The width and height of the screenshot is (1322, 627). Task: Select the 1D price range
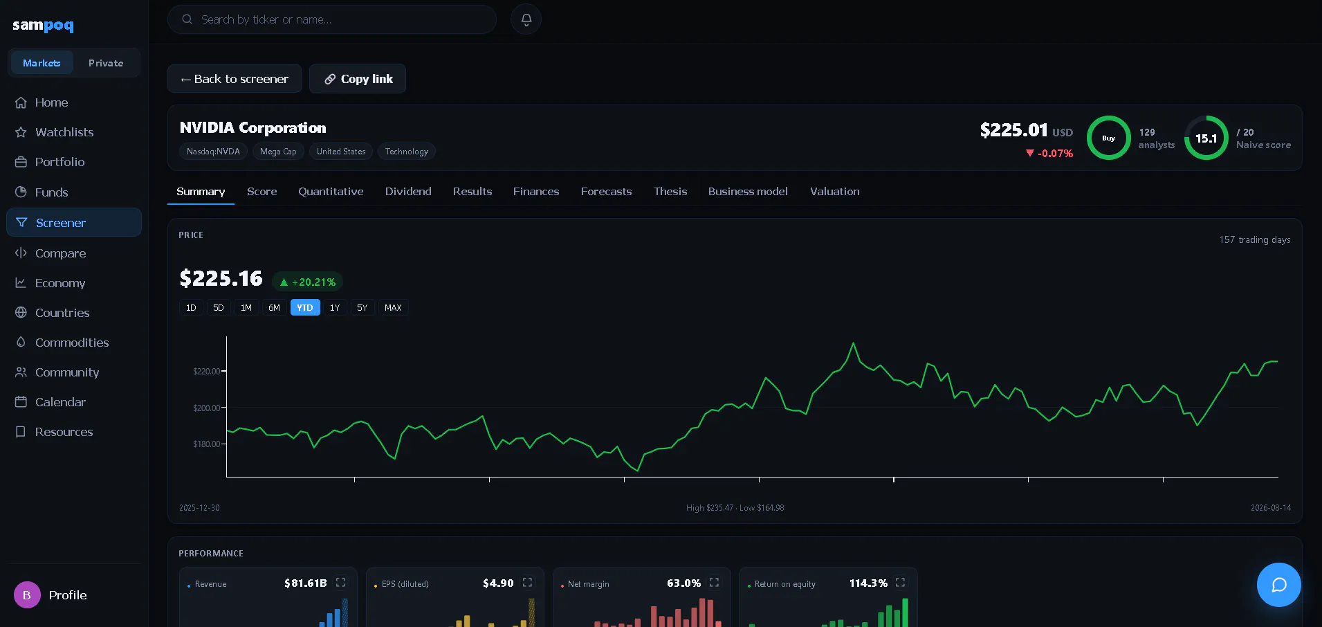click(x=191, y=308)
